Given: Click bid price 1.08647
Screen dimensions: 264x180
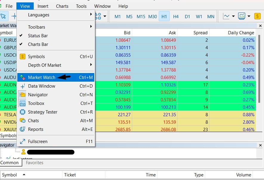Looking at the screenshot, I should [x=123, y=40].
